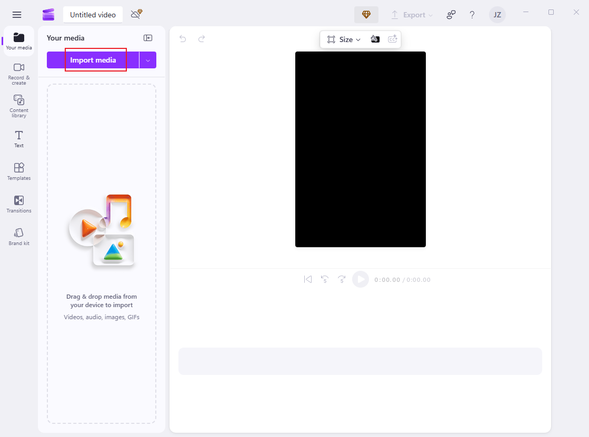Click the undo arrow above the canvas

(x=182, y=38)
